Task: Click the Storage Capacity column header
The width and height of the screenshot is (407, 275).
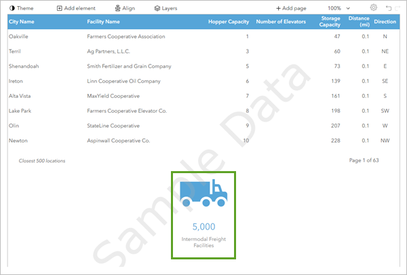Action: (330, 22)
